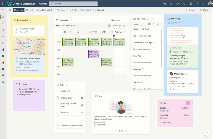Open Mail in the left rail
The image size is (213, 139).
(x=3, y=10)
